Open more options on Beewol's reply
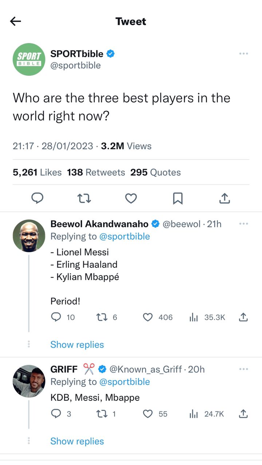 (243, 224)
